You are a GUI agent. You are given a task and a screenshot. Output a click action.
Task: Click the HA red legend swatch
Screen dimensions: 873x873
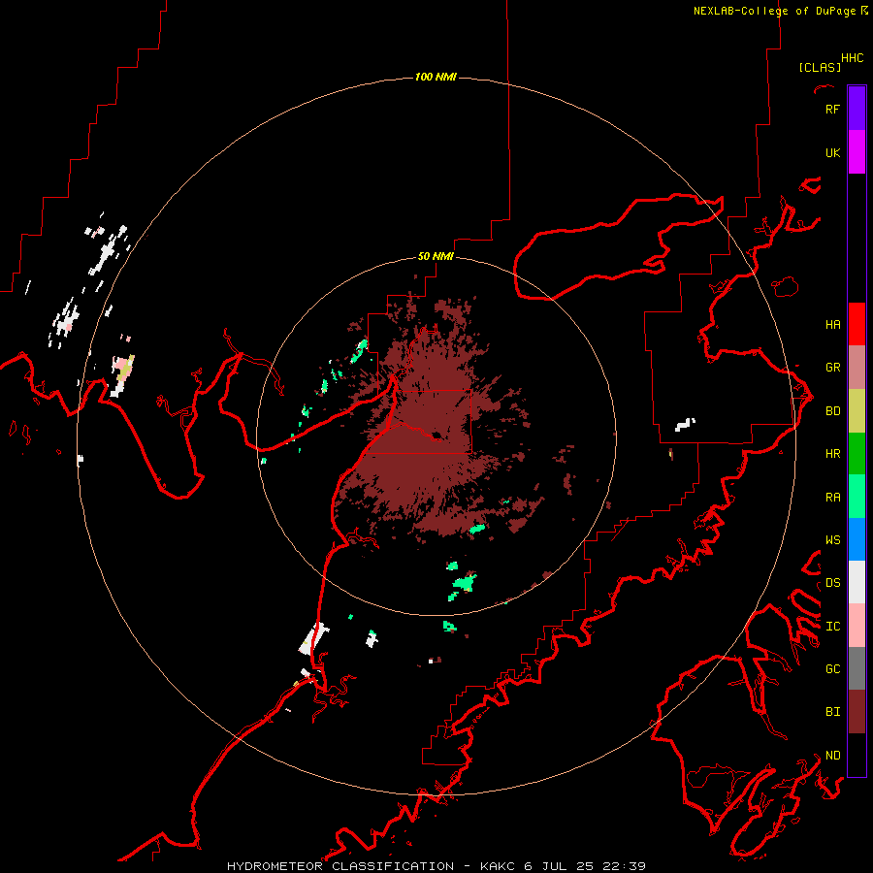pos(857,324)
